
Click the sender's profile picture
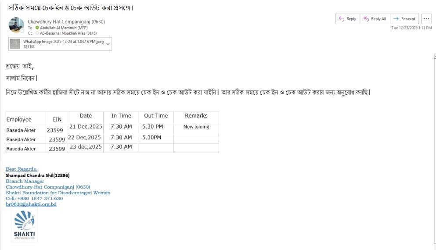[x=16, y=25]
